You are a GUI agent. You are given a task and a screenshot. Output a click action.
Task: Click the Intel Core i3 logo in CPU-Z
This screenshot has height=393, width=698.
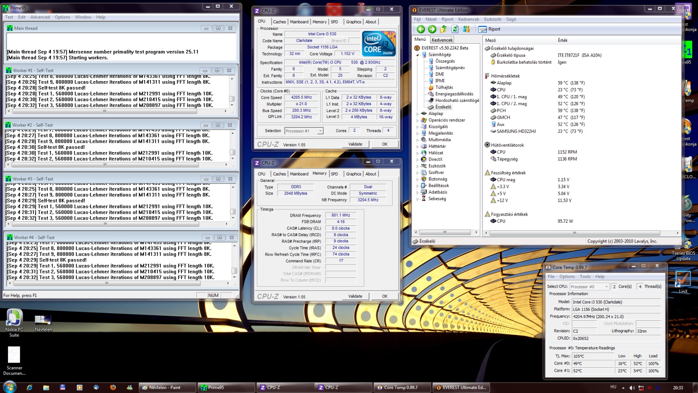pyautogui.click(x=379, y=44)
